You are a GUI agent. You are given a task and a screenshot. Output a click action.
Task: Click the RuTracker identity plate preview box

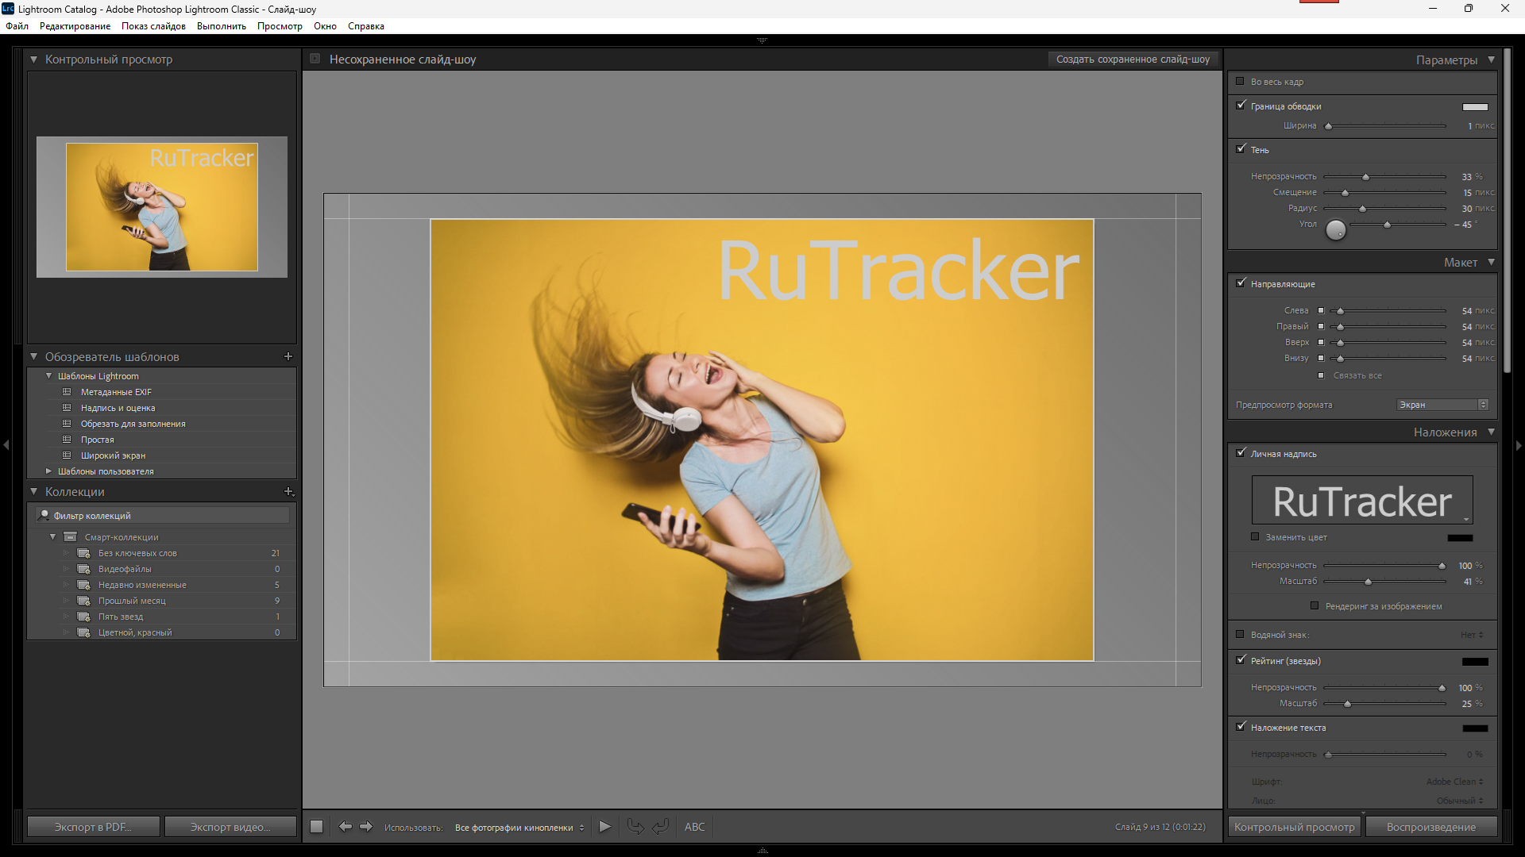click(x=1362, y=500)
